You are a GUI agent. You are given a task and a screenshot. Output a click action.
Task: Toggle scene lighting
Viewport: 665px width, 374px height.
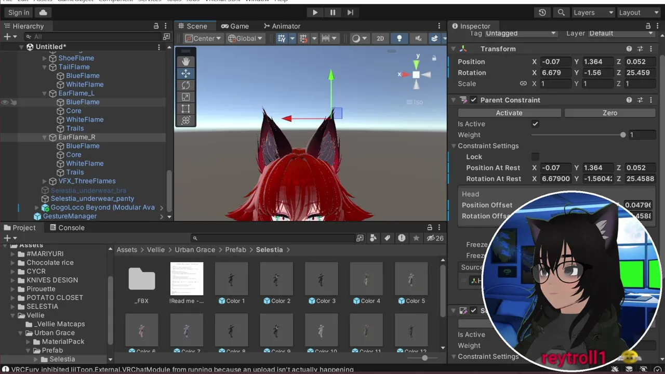pos(399,38)
